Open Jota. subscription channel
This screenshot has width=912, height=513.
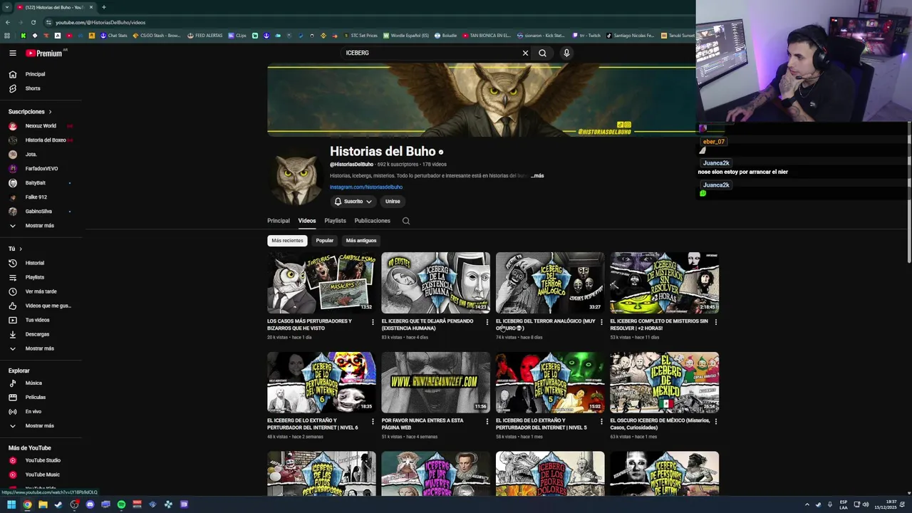[x=31, y=155]
